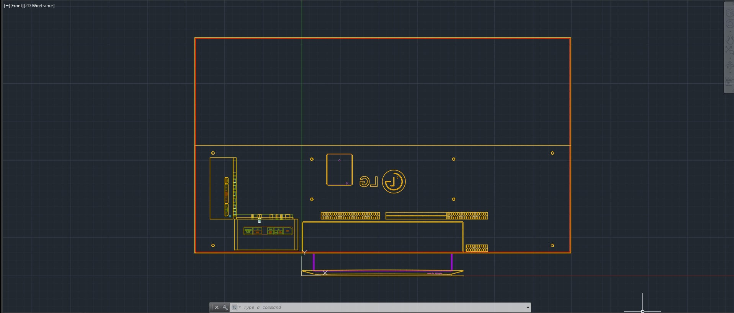
Task: Expand dropdown arrow beside command prompt icon
Action: tap(240, 307)
